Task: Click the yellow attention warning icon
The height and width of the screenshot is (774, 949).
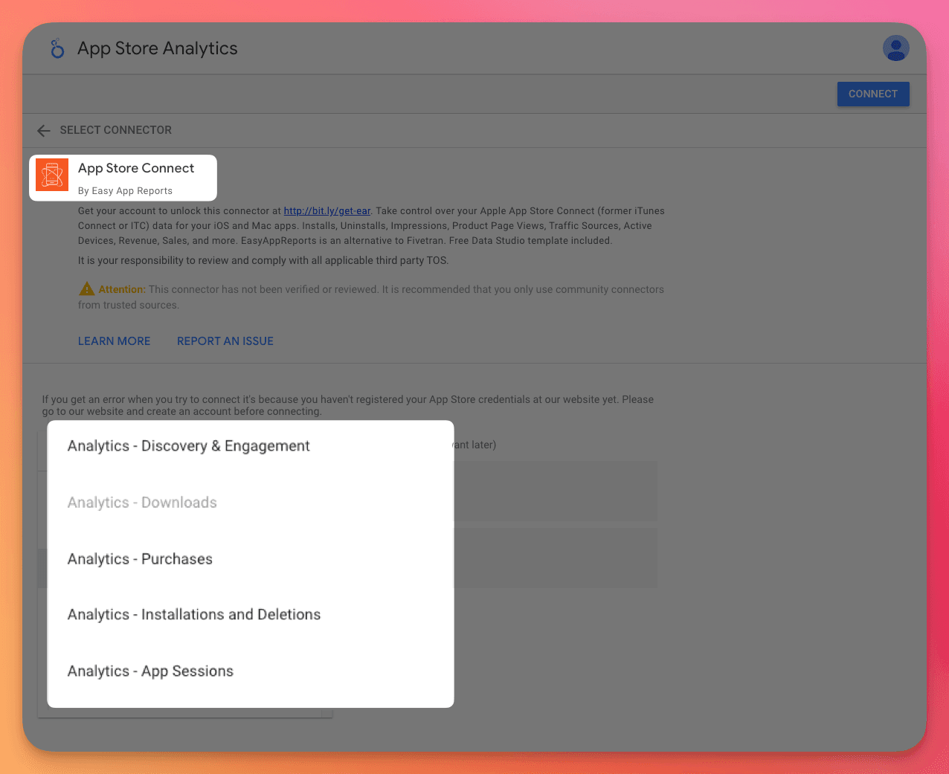Action: point(87,288)
